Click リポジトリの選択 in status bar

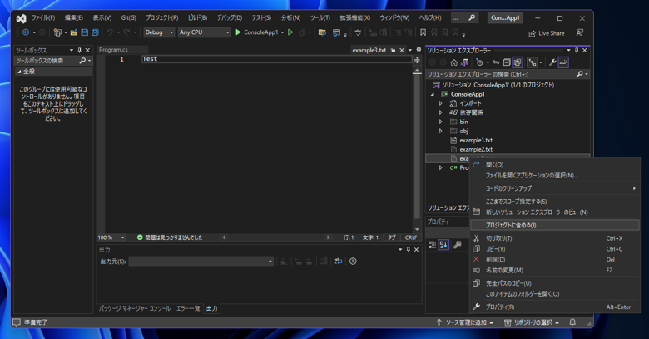(x=532, y=322)
